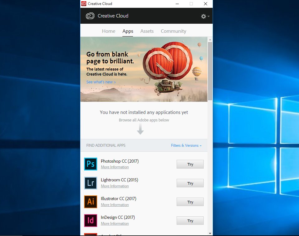Open More Information for Illustrator CC

pos(115,205)
